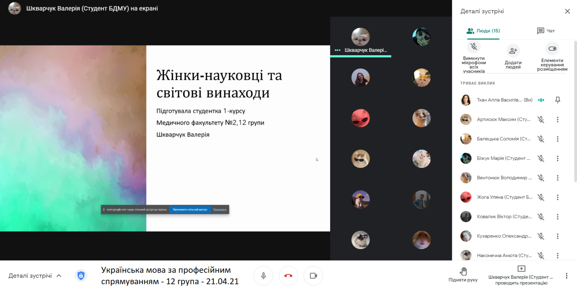577x291 pixels.
Task: Hang up with red phone button
Action: tap(288, 276)
